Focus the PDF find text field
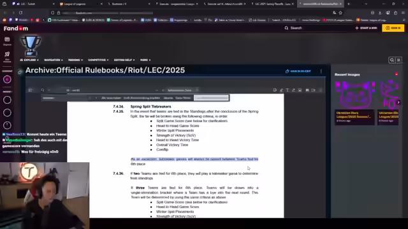Image resolution: width=408 pixels, height=229 pixels. [64, 98]
